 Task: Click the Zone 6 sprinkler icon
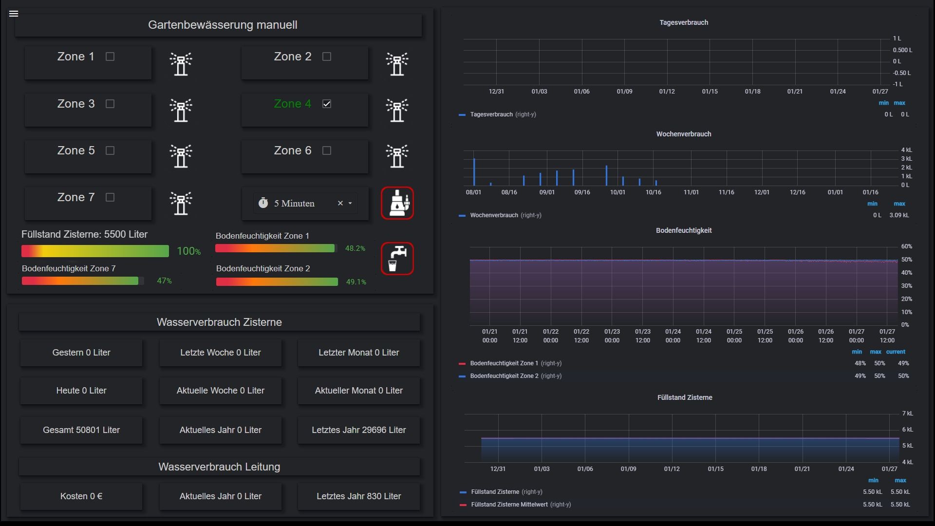[397, 156]
